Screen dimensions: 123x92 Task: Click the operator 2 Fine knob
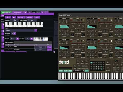pyautogui.click(x=95, y=21)
